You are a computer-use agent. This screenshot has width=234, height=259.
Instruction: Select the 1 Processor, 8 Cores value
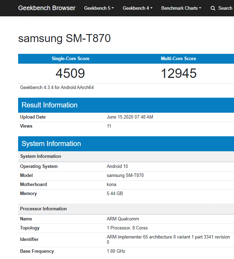(x=127, y=228)
